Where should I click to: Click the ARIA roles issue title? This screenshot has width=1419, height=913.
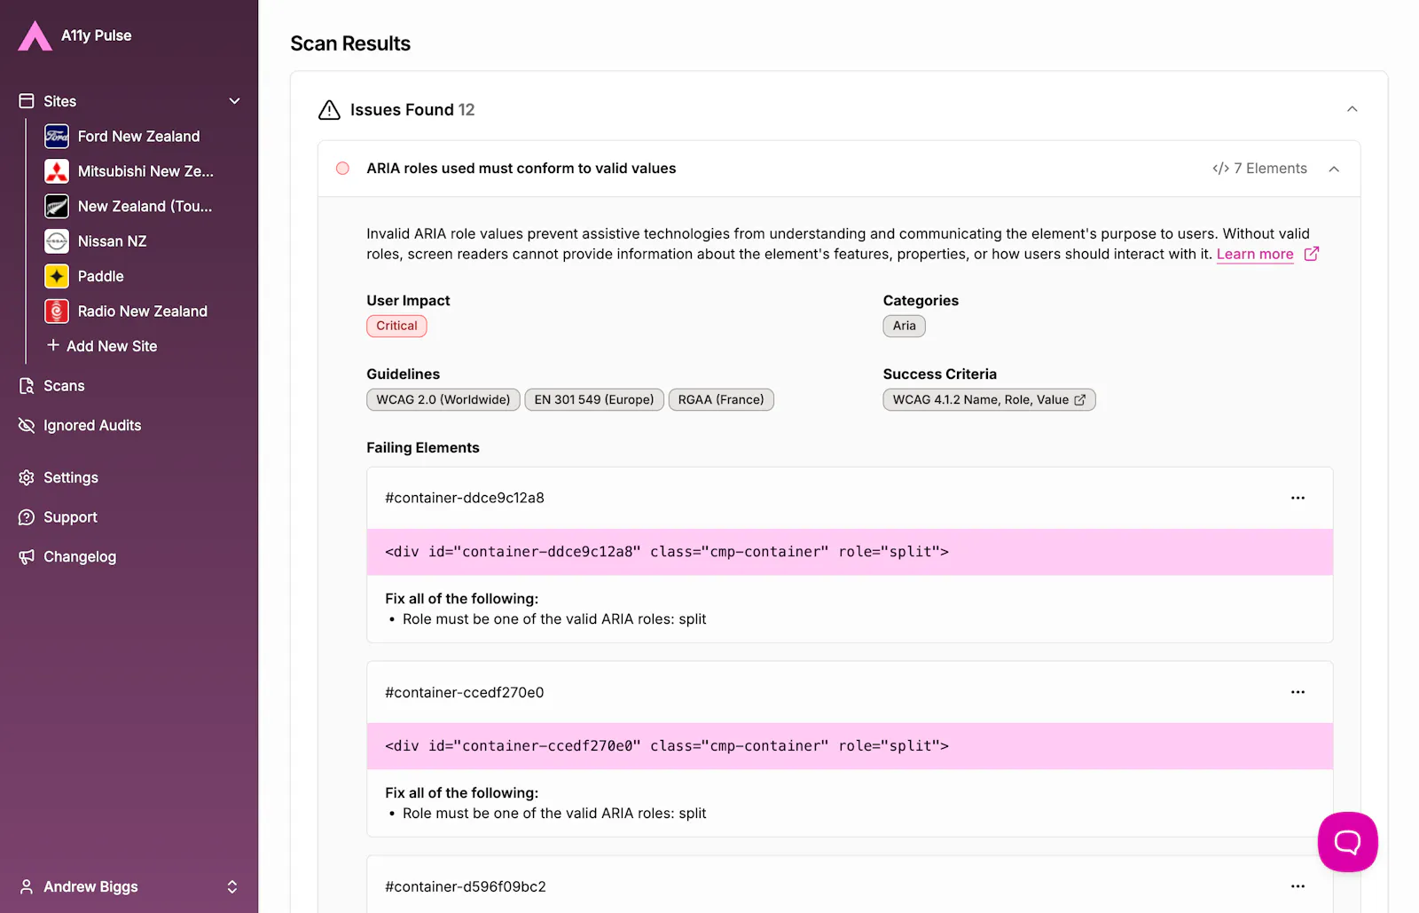[521, 169]
